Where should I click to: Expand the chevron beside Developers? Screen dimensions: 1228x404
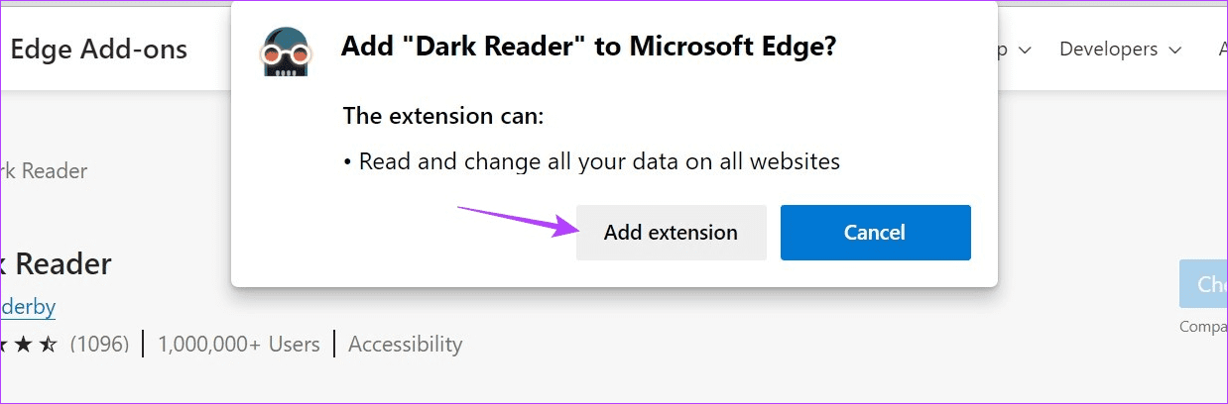1174,50
